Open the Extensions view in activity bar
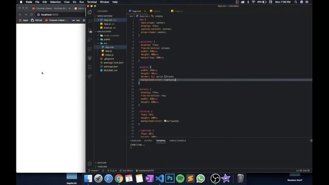 pos(90,49)
